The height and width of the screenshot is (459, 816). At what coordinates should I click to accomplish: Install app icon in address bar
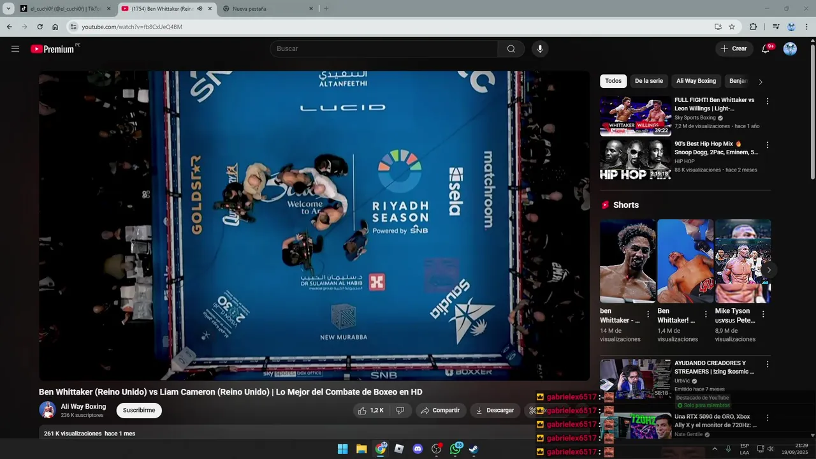[718, 27]
